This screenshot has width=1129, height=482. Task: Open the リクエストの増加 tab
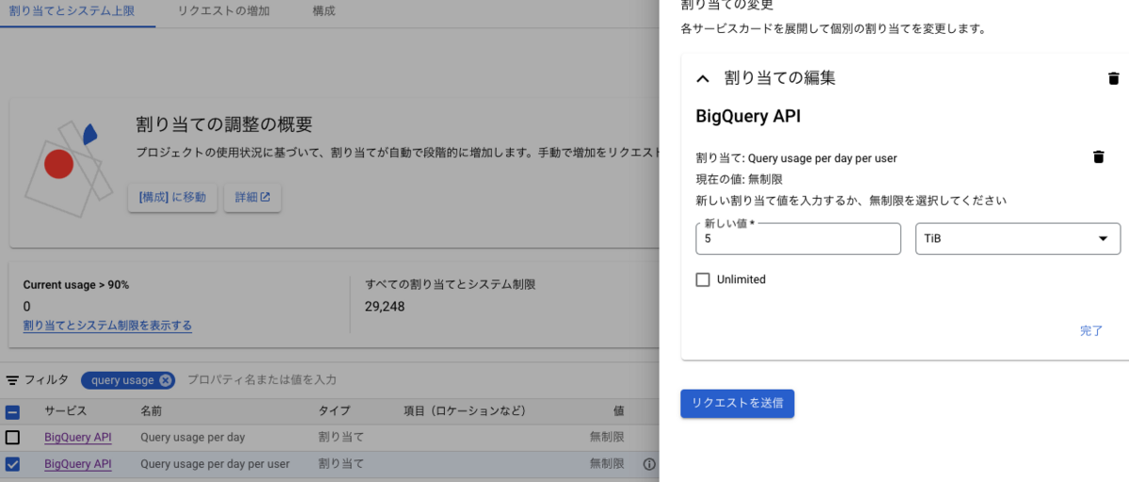pyautogui.click(x=223, y=11)
